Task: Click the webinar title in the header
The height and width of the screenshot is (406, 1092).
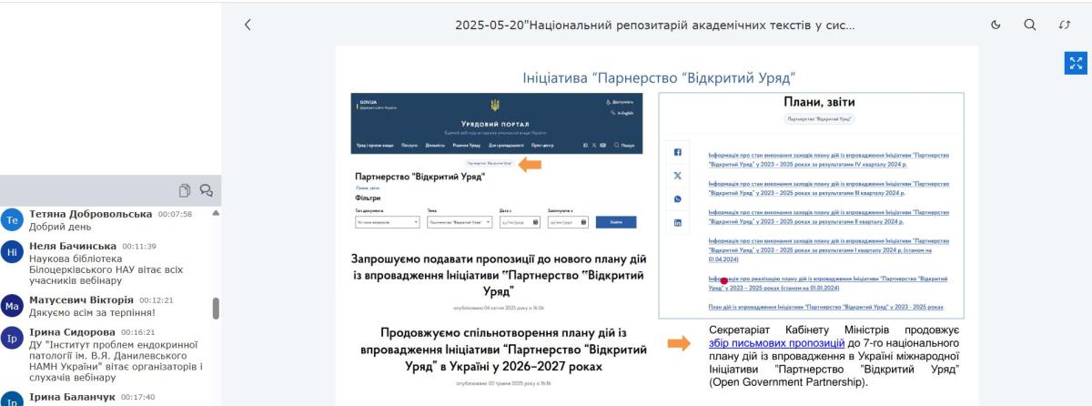Action: (654, 25)
